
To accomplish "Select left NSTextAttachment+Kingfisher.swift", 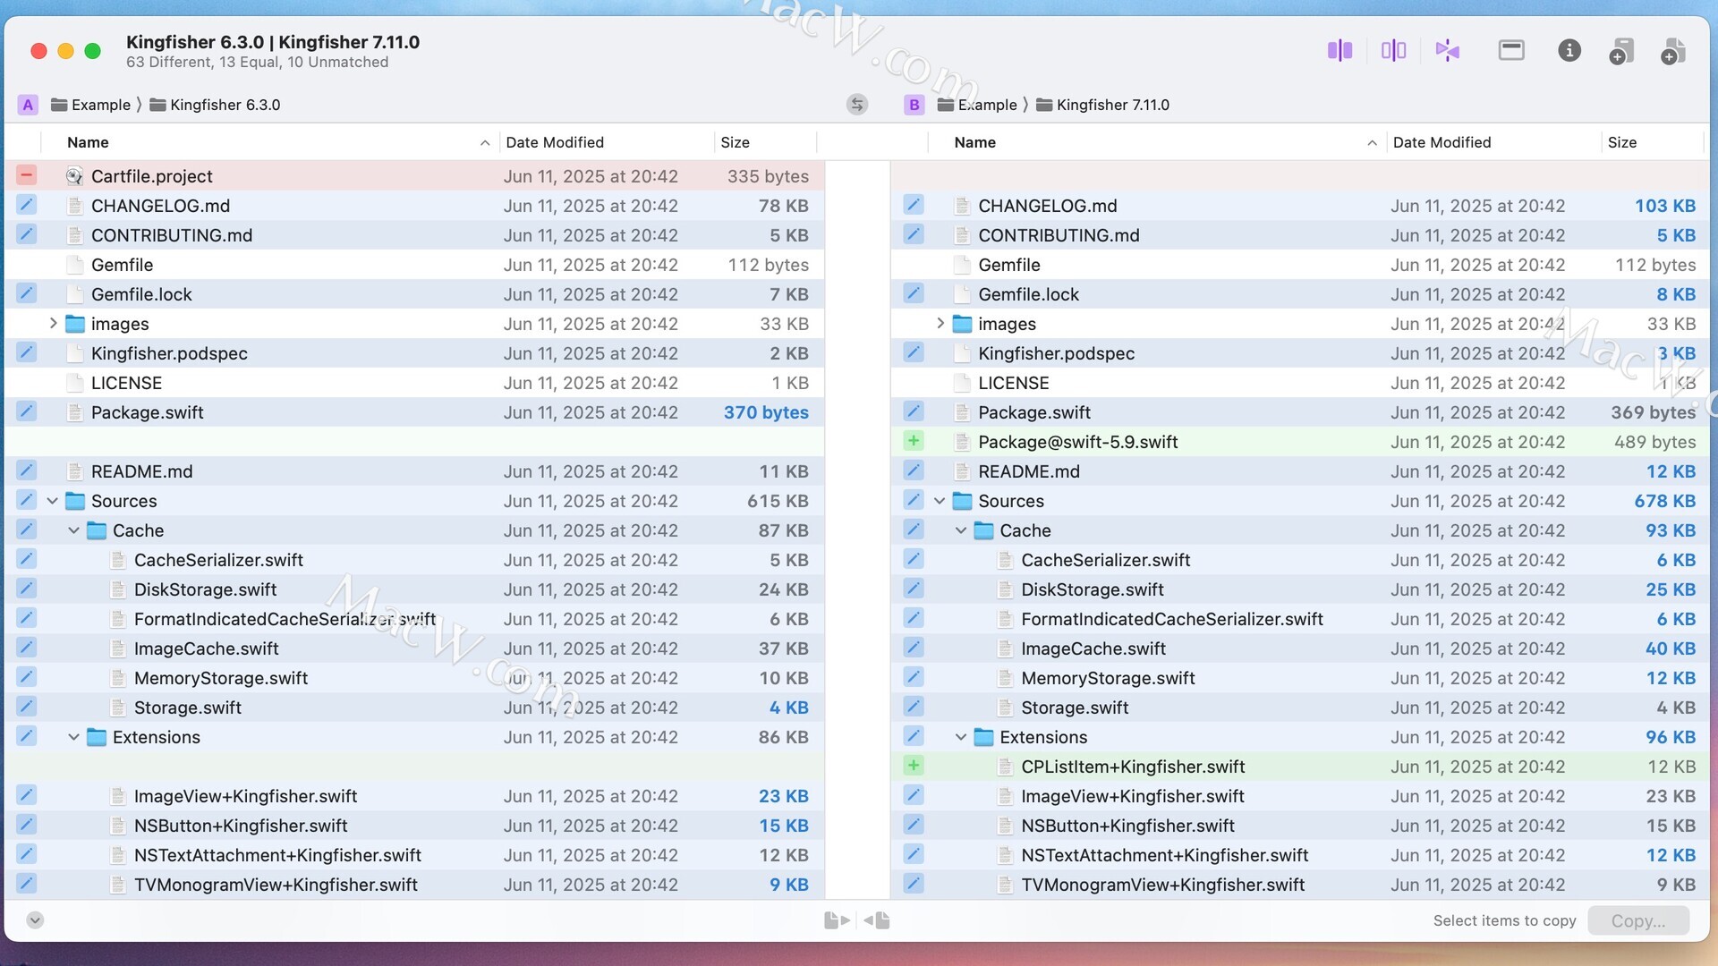I will (414, 855).
